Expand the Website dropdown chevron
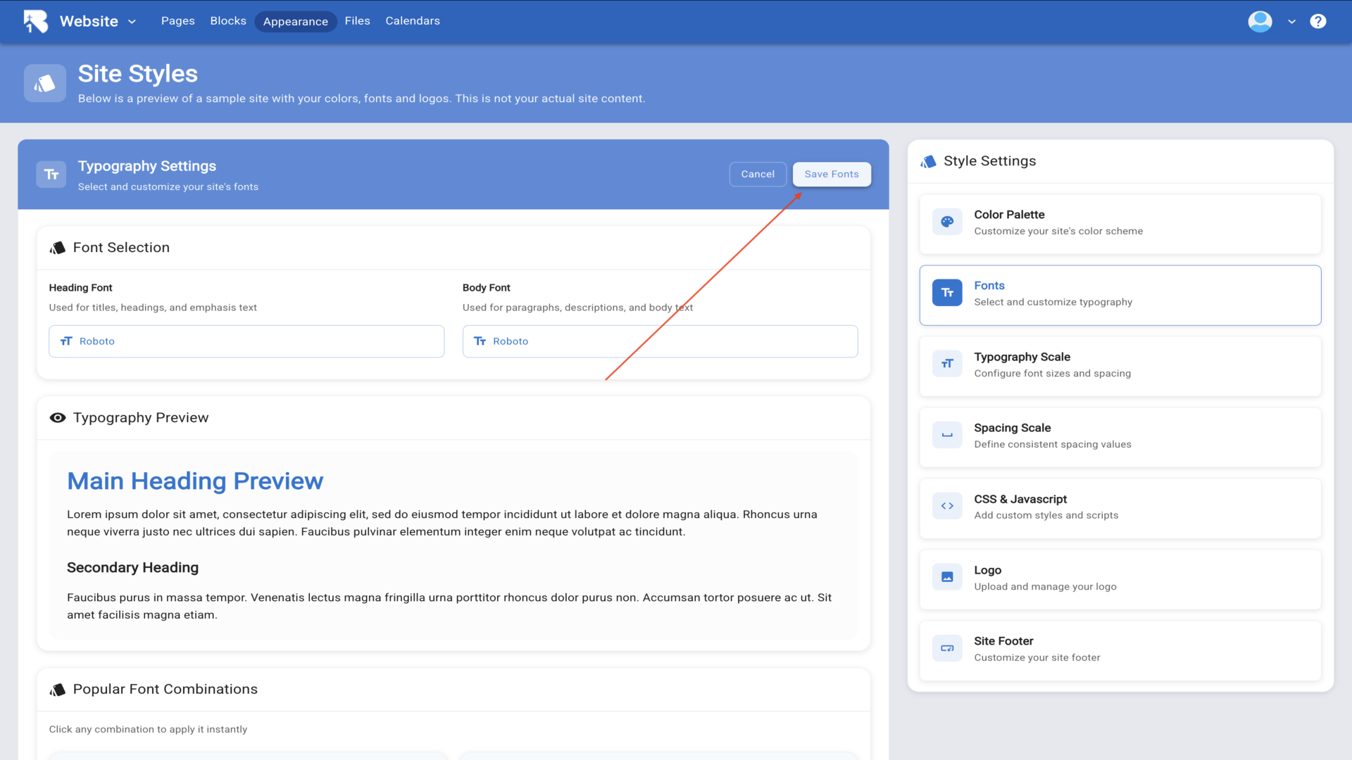Viewport: 1352px width, 760px height. (x=132, y=22)
